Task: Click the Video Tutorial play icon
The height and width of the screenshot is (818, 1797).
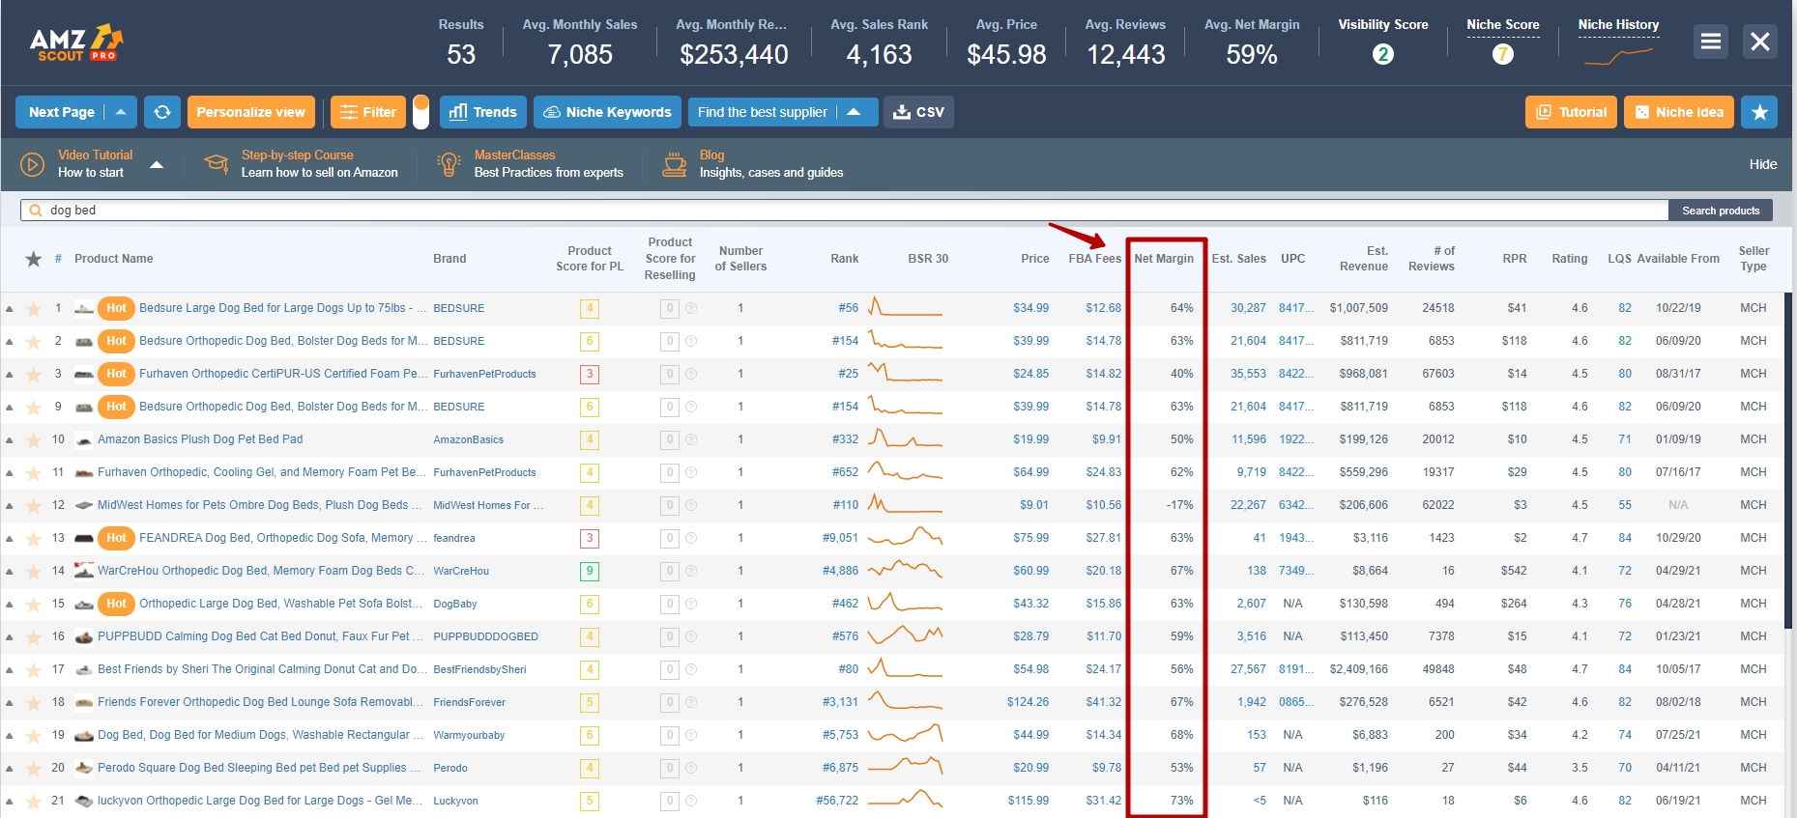Action: click(32, 164)
